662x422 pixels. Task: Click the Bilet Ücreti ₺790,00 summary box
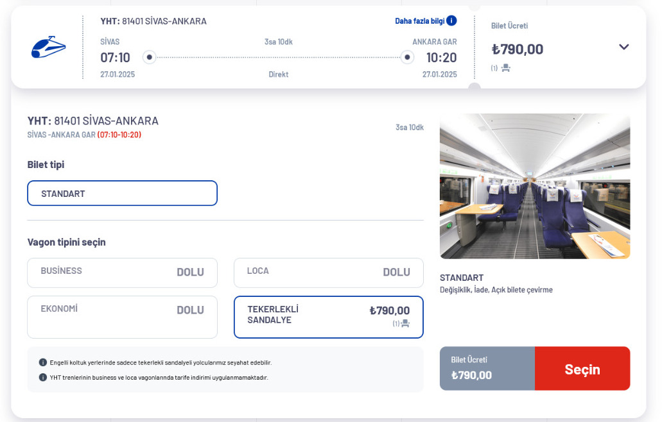pyautogui.click(x=487, y=368)
